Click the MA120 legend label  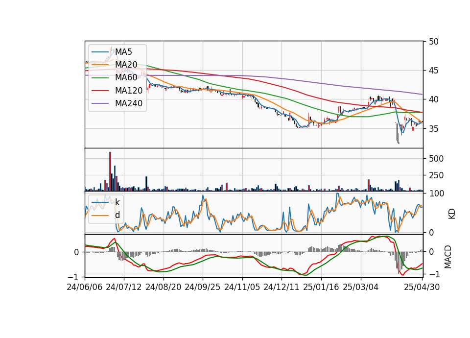[x=129, y=91]
